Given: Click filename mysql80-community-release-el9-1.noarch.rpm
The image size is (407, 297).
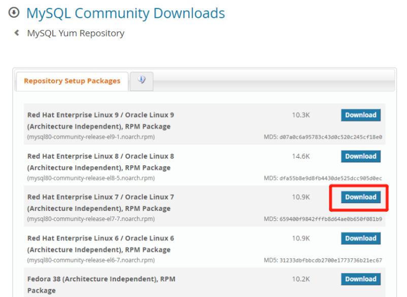Looking at the screenshot, I should point(91,137).
